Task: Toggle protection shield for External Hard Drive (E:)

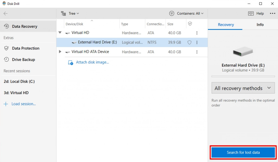Action: coord(189,42)
